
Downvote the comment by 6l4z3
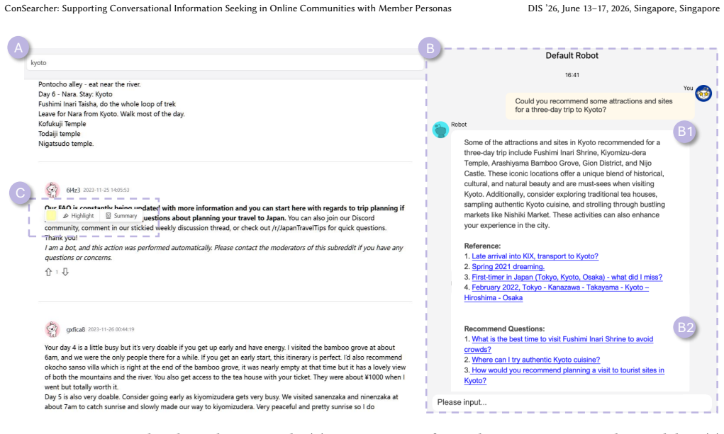65,272
